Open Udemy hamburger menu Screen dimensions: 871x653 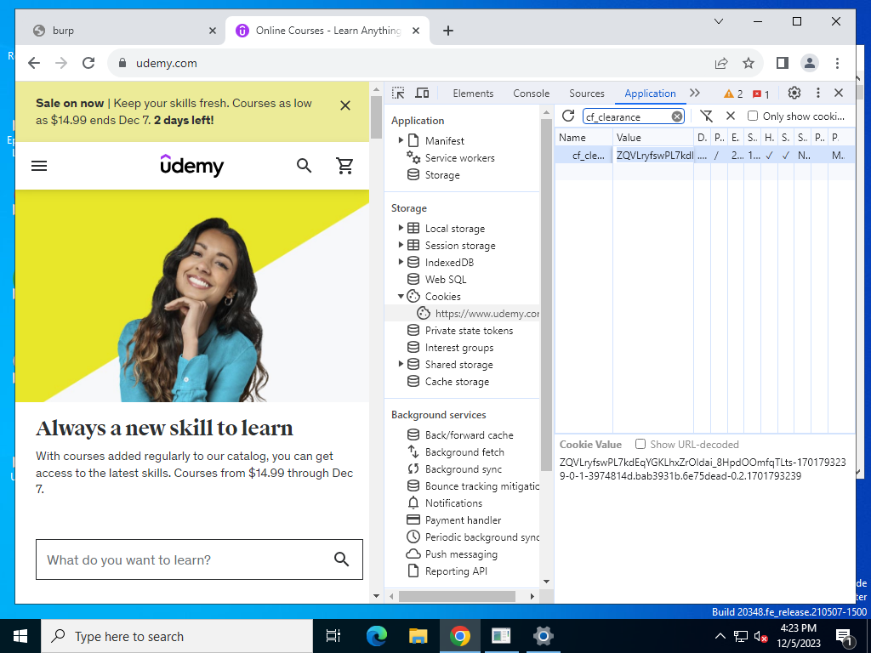[39, 166]
